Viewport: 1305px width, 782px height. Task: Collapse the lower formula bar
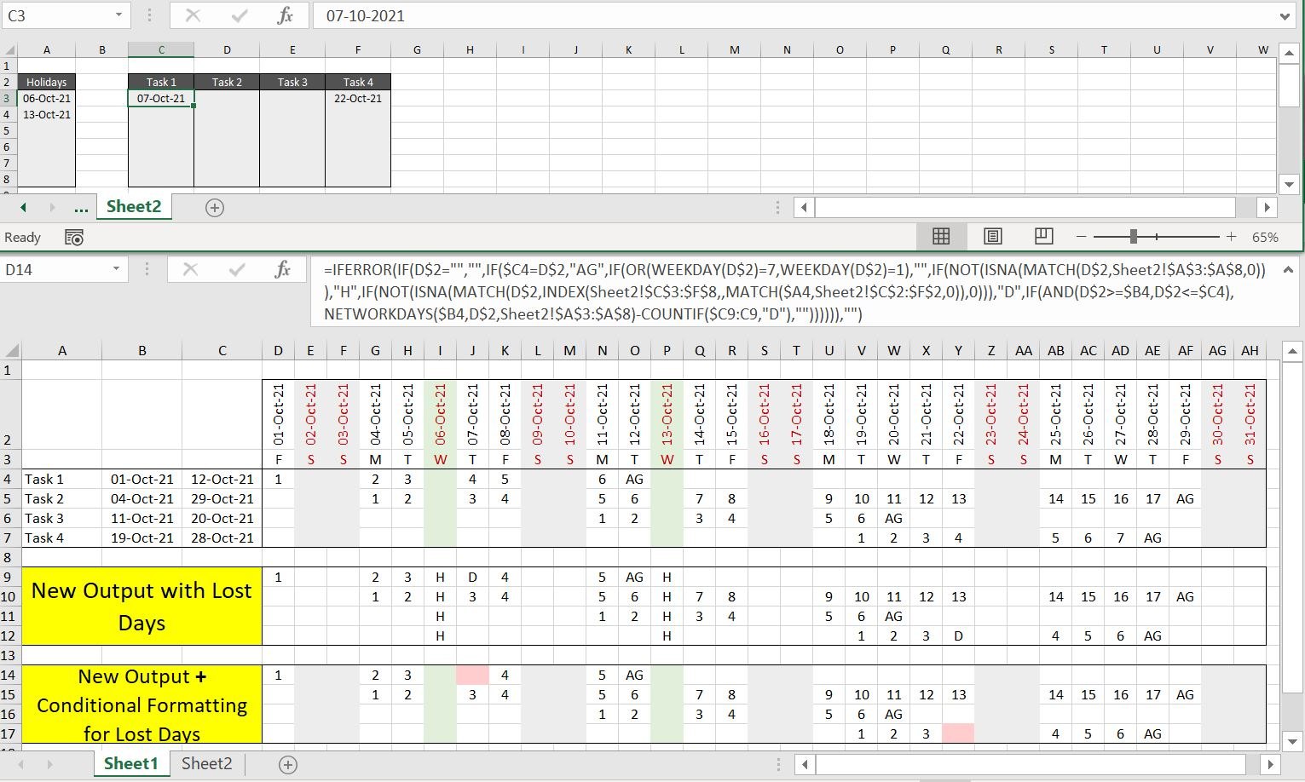(x=1287, y=270)
